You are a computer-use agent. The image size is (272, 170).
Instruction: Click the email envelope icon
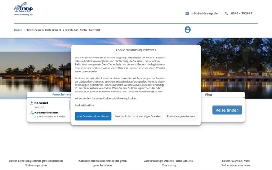187,13
